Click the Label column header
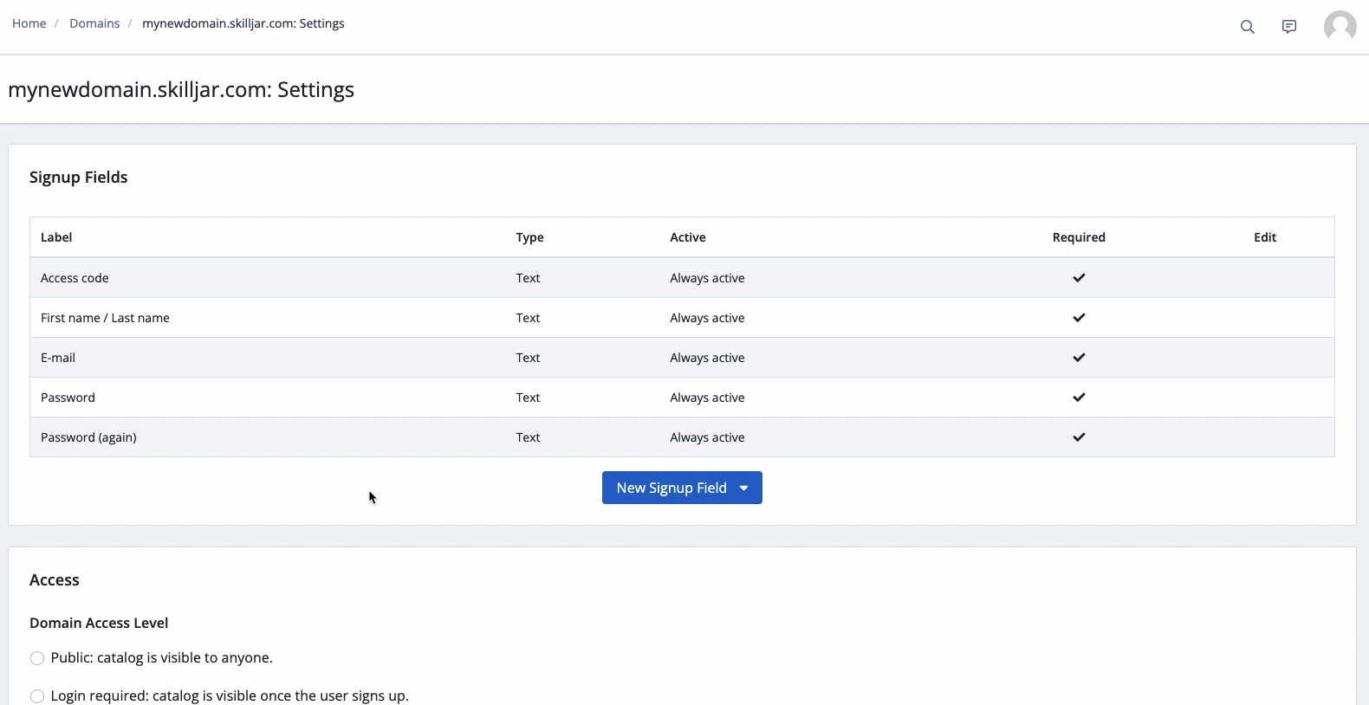Image resolution: width=1369 pixels, height=705 pixels. (56, 237)
